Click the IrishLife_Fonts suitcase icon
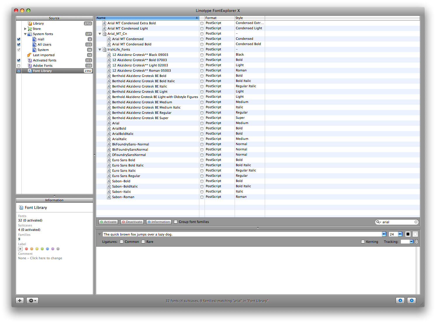 point(104,49)
